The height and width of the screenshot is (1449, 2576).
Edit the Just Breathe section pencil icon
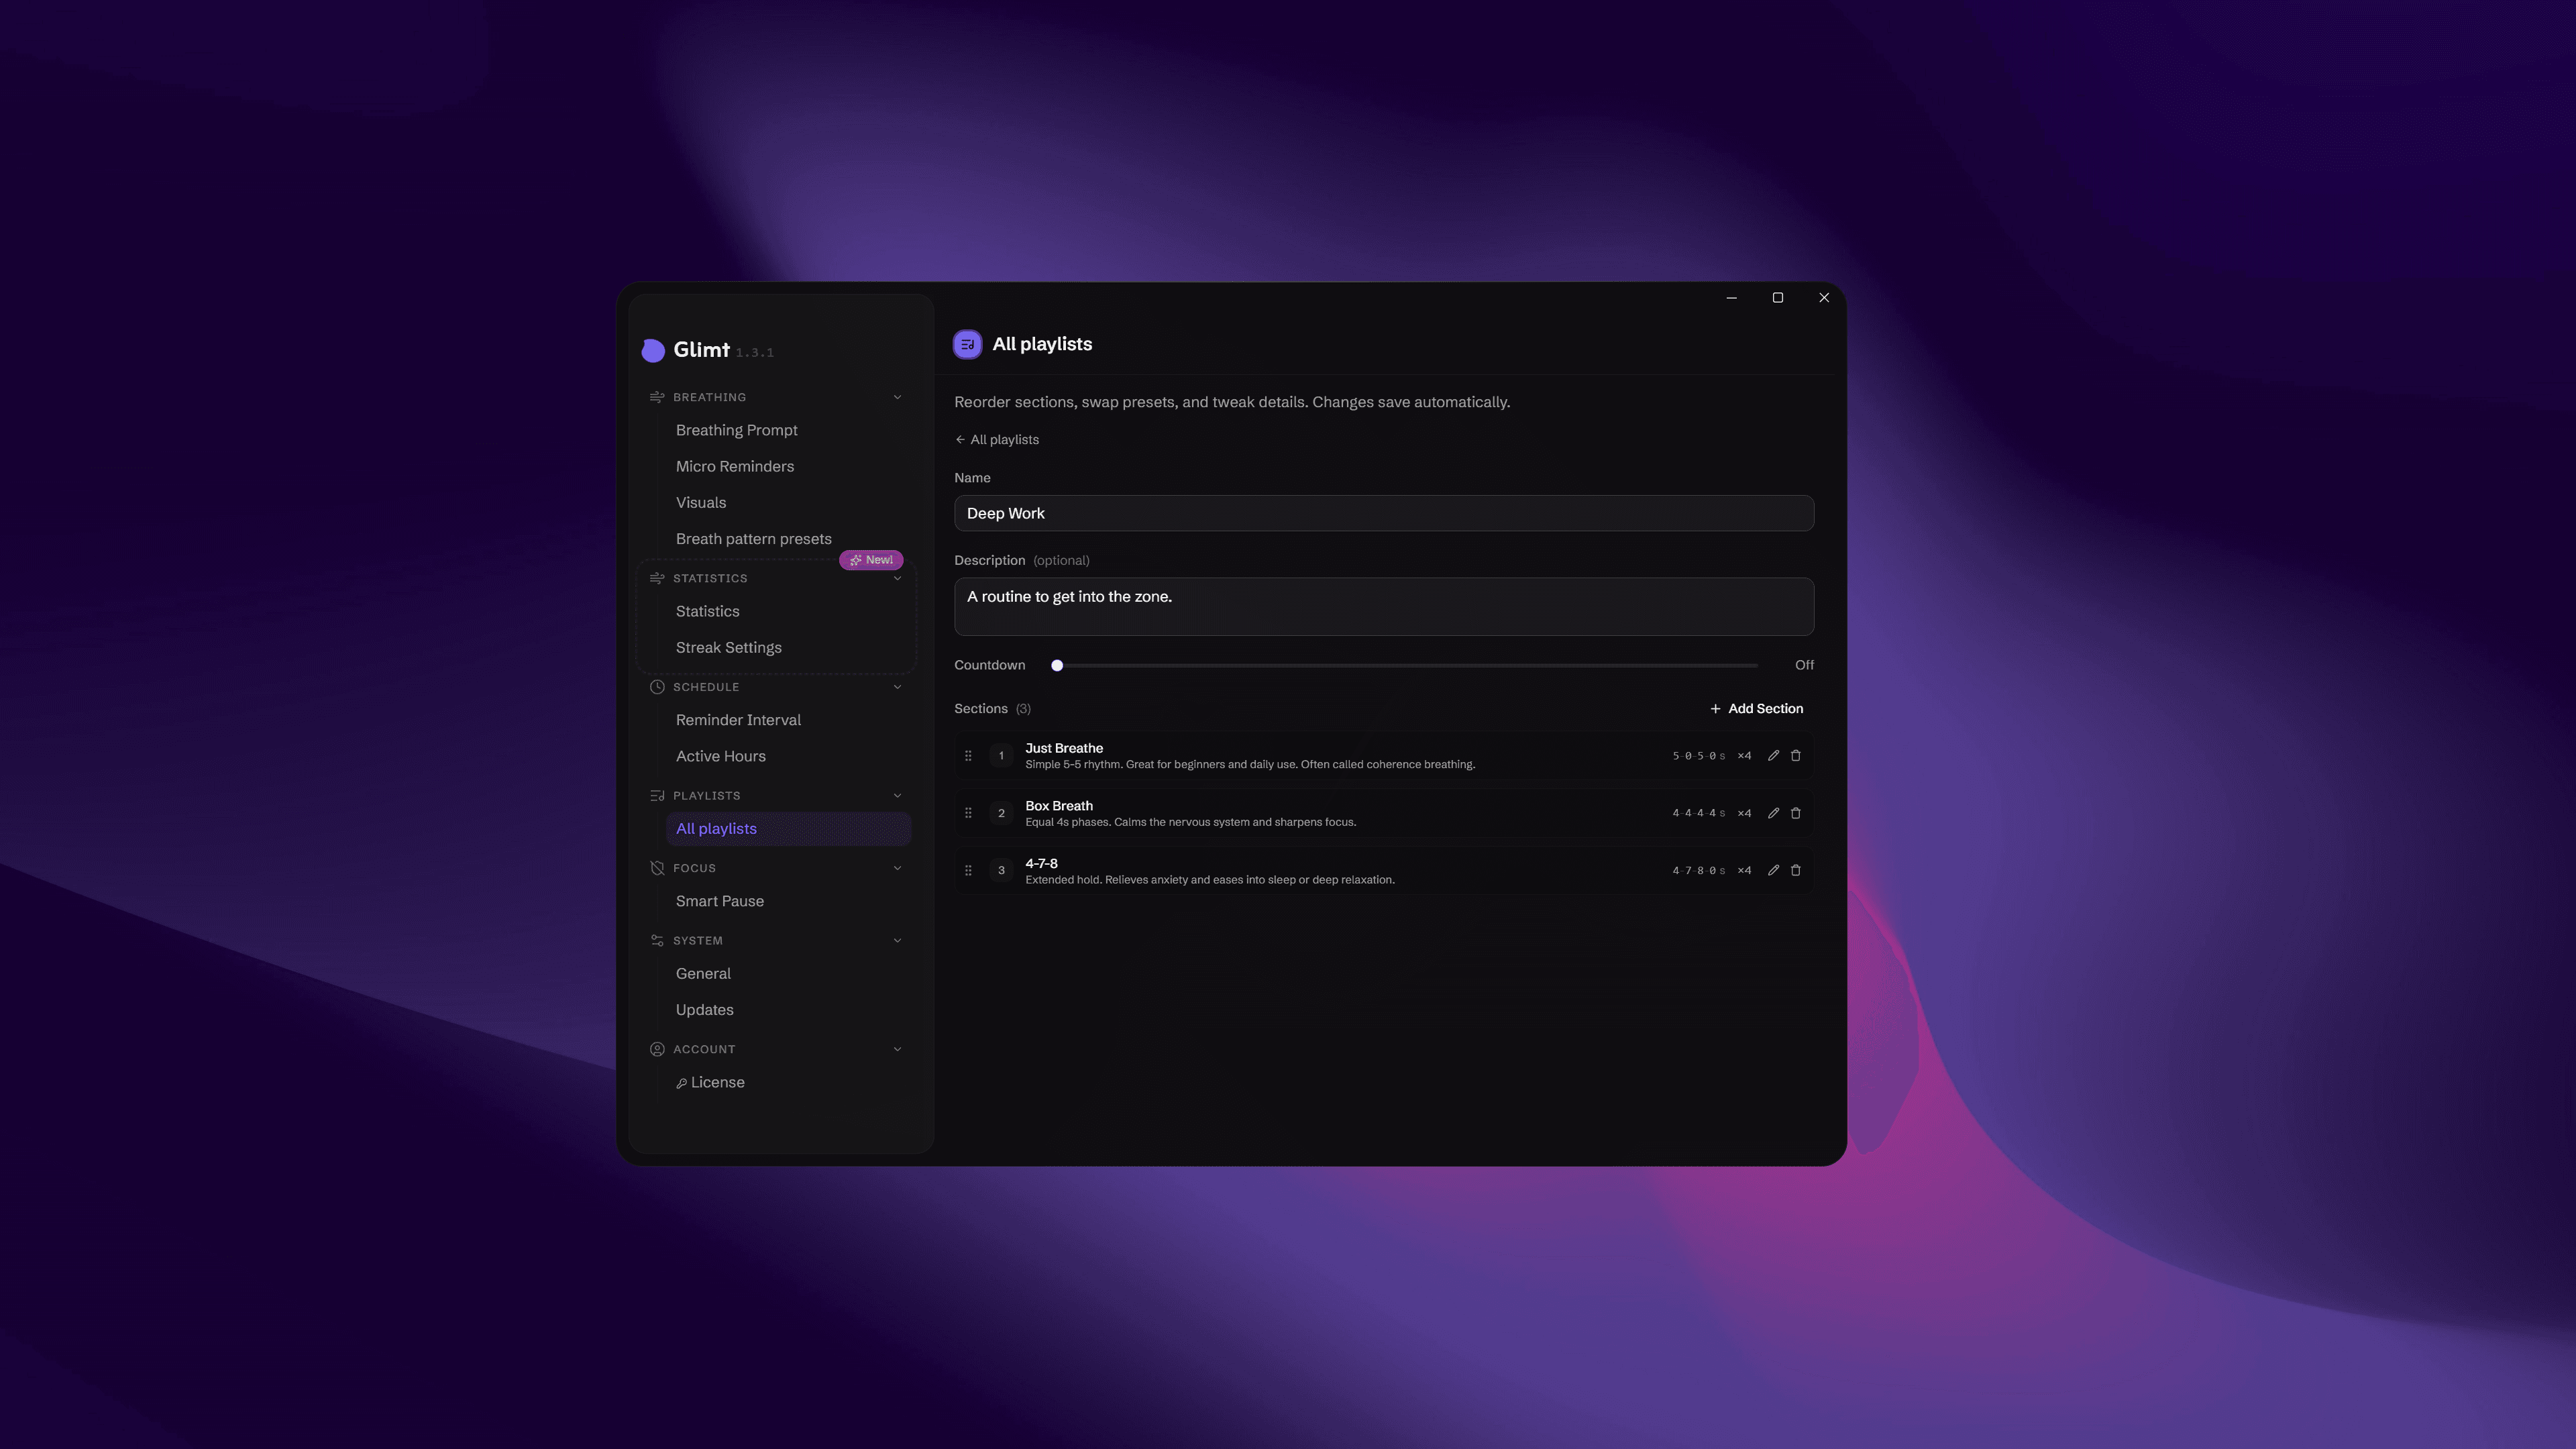[x=1773, y=756]
